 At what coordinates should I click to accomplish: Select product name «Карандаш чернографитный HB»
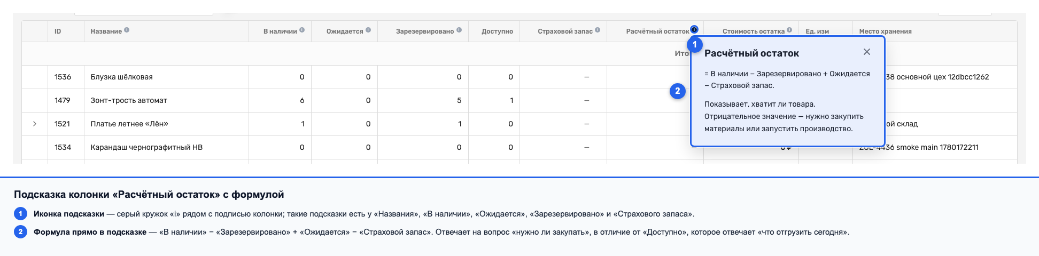click(x=146, y=147)
